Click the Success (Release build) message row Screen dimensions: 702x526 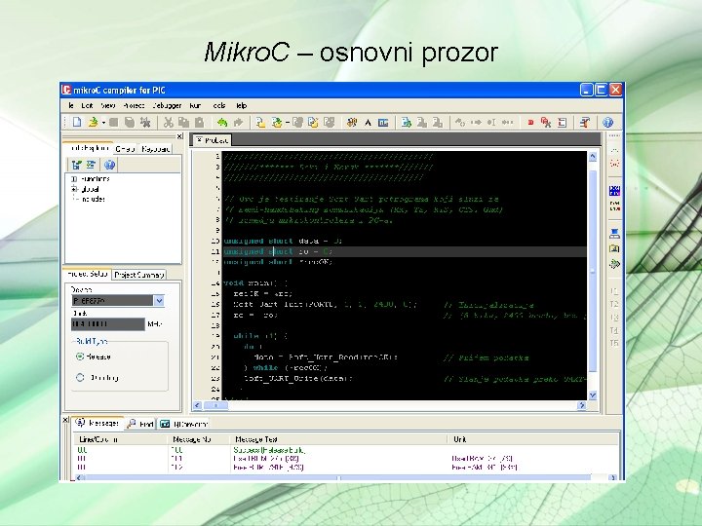point(345,450)
